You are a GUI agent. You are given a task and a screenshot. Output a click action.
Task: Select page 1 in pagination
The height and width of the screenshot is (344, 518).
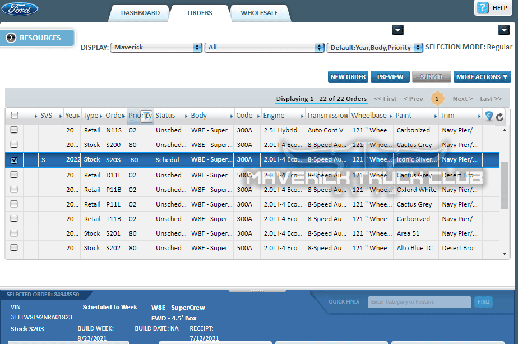(x=437, y=99)
